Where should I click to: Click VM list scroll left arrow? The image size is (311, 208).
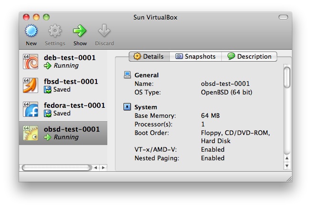click(x=95, y=168)
